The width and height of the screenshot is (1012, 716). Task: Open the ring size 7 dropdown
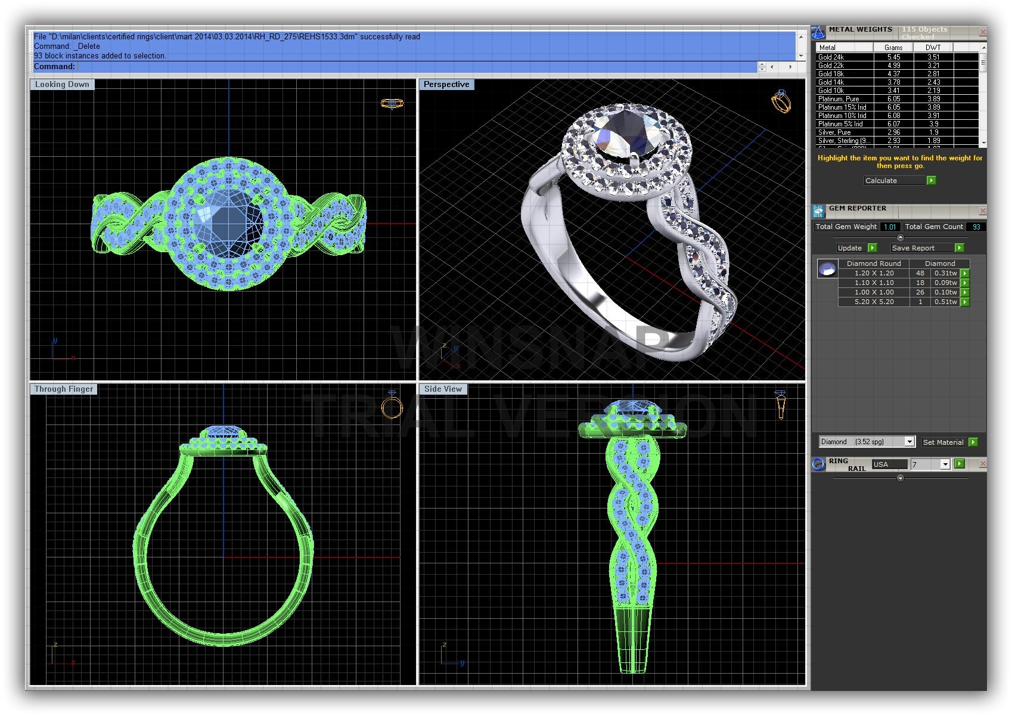click(945, 464)
